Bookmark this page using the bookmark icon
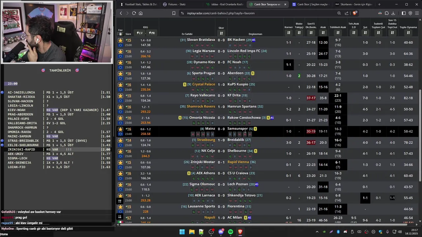This screenshot has height=237, width=422. [174, 13]
